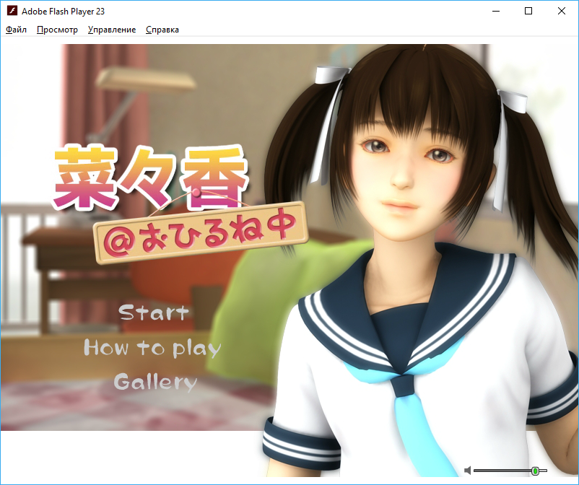Mute sound via the speaker icon
Image resolution: width=579 pixels, height=485 pixels.
click(x=468, y=471)
